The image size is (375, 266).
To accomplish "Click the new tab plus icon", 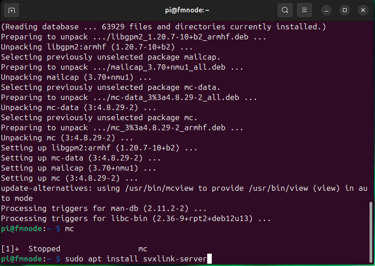I will click(11, 10).
